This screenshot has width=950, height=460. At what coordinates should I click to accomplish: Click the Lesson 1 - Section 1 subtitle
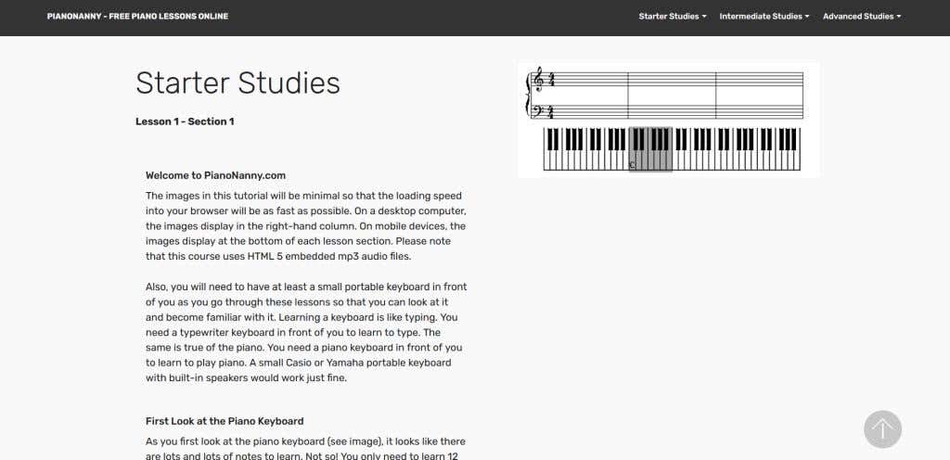[185, 121]
